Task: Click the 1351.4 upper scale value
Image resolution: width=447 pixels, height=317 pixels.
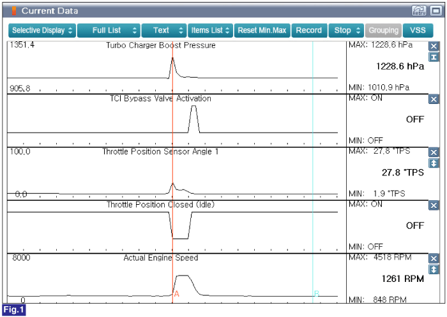Action: [22, 45]
